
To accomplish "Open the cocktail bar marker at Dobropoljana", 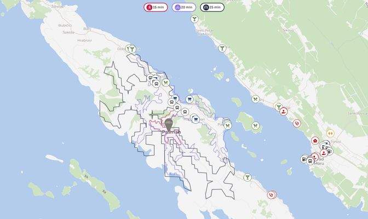I will coord(132,49).
